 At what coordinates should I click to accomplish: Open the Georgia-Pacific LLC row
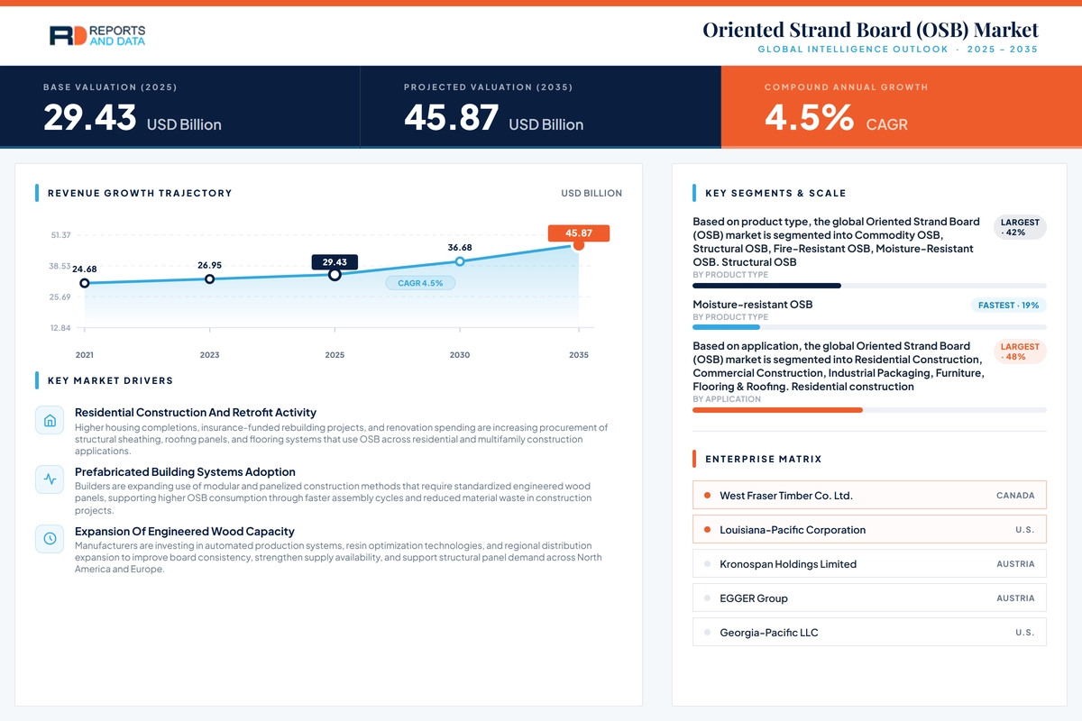869,633
